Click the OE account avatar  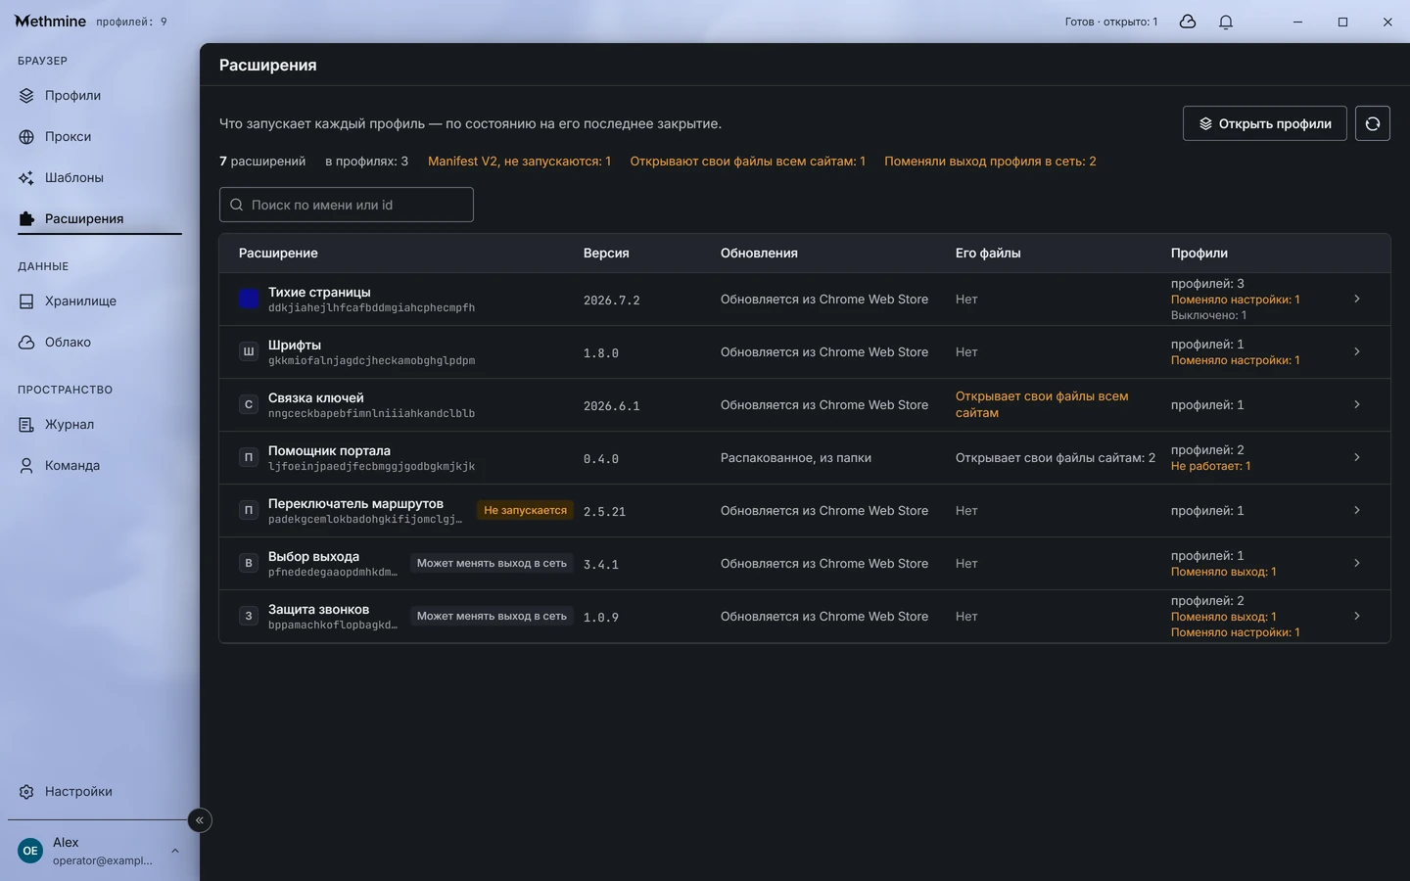pyautogui.click(x=30, y=851)
